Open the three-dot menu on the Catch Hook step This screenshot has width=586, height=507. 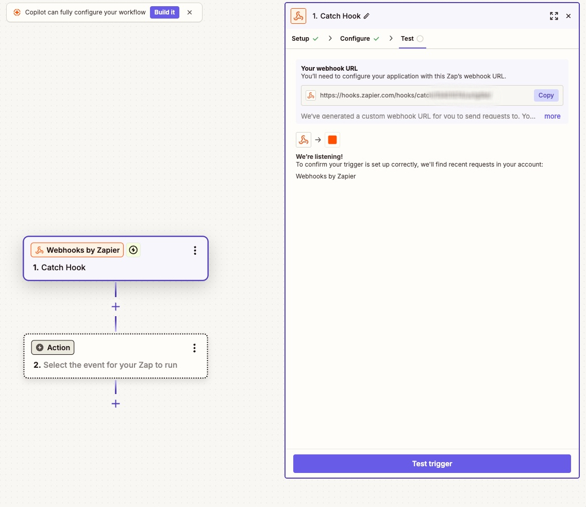195,250
